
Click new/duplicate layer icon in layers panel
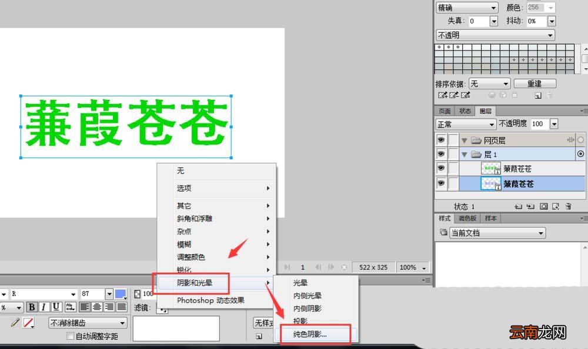(518, 206)
